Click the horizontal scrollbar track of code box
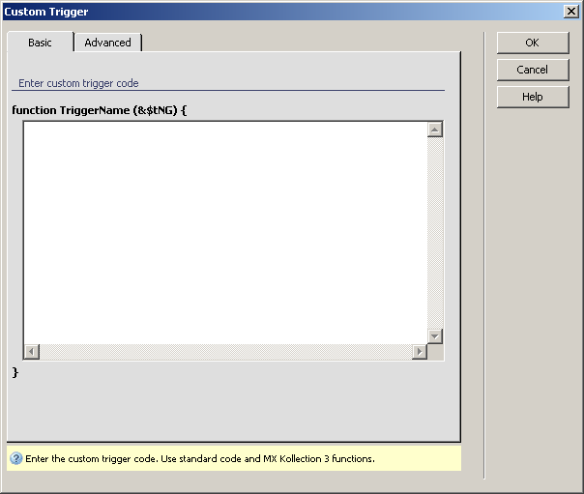 pyautogui.click(x=222, y=352)
